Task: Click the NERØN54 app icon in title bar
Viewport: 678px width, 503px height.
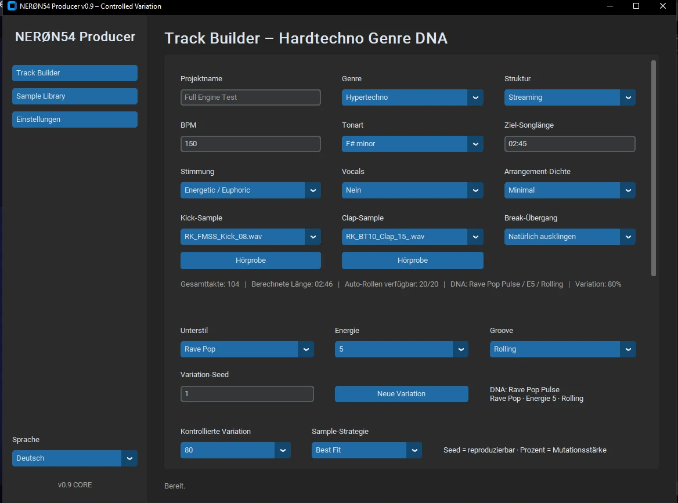Action: click(12, 6)
